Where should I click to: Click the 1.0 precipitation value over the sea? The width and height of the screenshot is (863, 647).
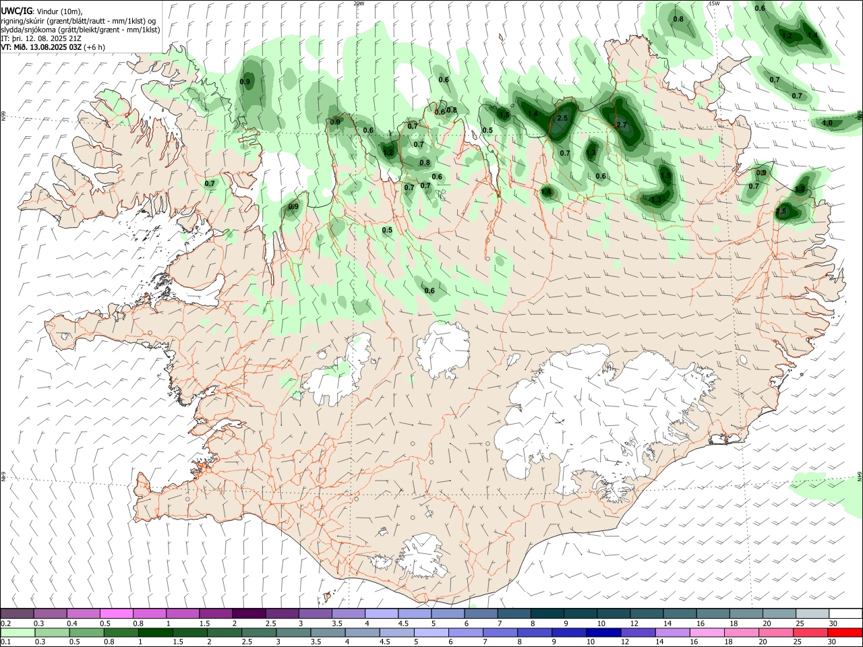[827, 123]
